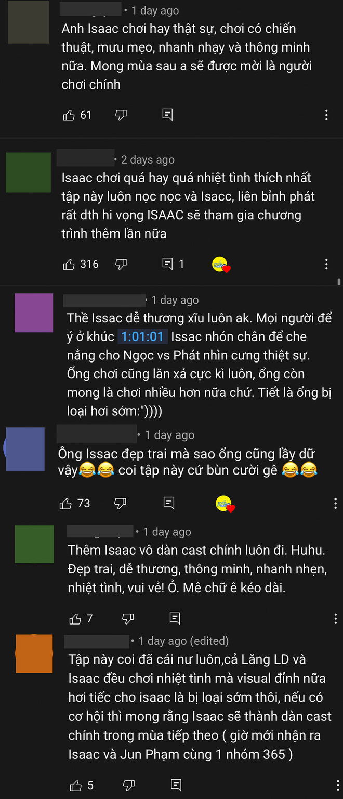Like the comment with 7 likes
The width and height of the screenshot is (343, 799).
click(x=75, y=619)
